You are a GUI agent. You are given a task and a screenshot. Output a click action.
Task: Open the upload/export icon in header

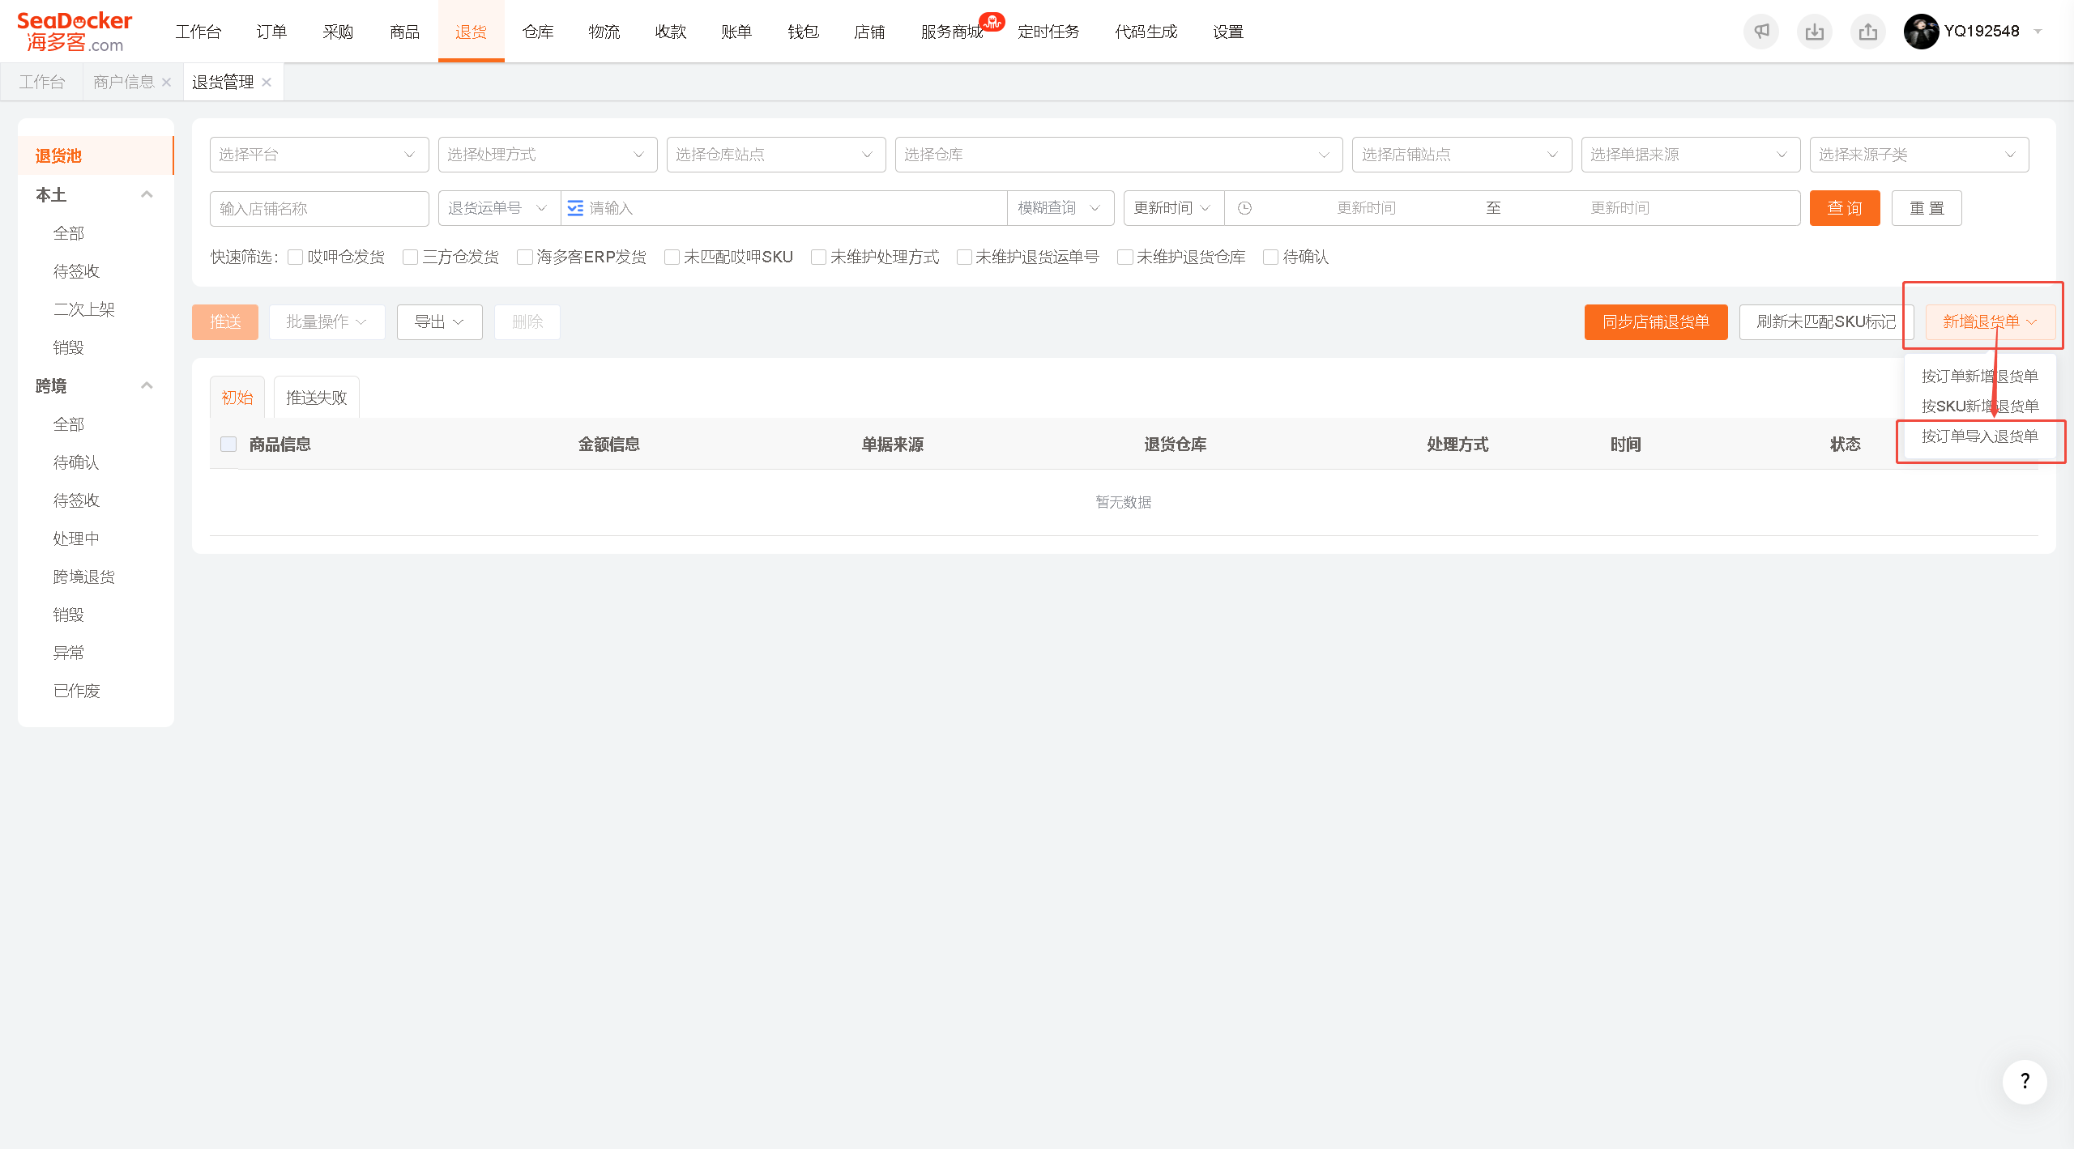coord(1868,32)
